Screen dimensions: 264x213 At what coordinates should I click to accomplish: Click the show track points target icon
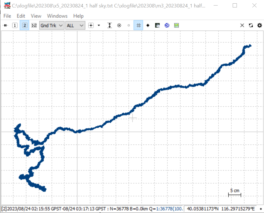pyautogui.click(x=119, y=25)
